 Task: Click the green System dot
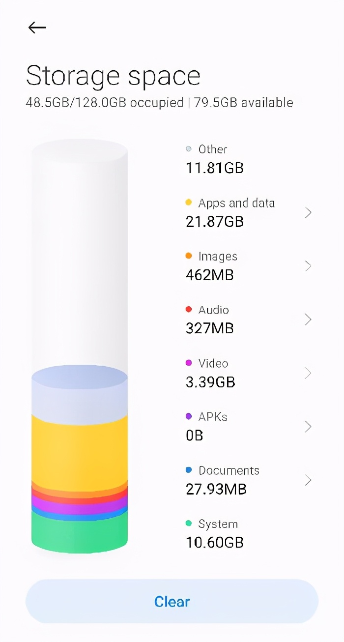tap(189, 524)
